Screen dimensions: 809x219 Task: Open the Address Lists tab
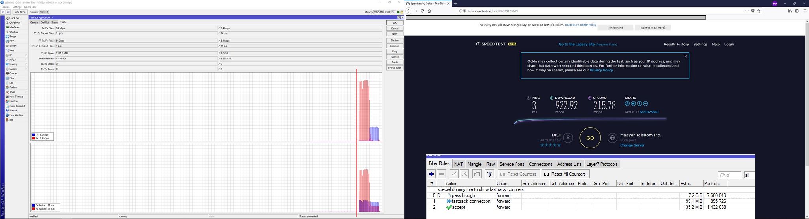[569, 164]
